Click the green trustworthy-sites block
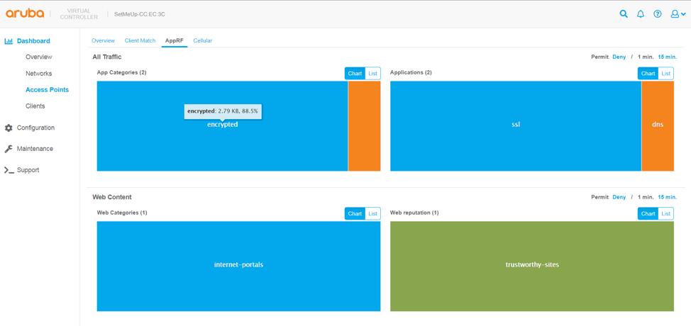 coord(532,266)
